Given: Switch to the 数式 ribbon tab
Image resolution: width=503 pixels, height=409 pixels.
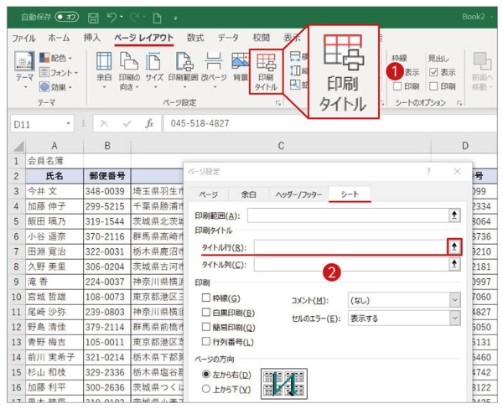Looking at the screenshot, I should 195,38.
